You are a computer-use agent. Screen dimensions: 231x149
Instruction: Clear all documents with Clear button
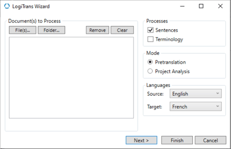[x=122, y=30]
